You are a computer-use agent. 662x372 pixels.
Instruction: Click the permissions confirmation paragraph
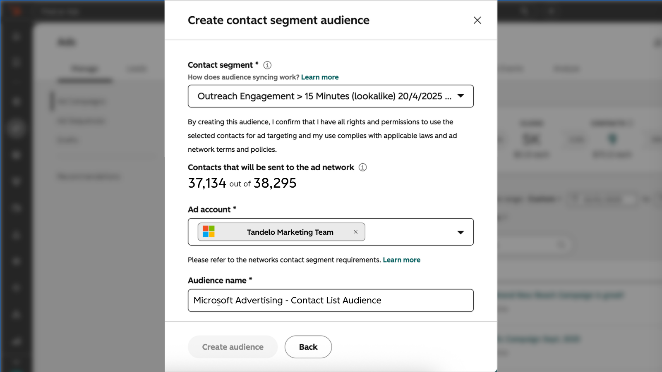[322, 136]
